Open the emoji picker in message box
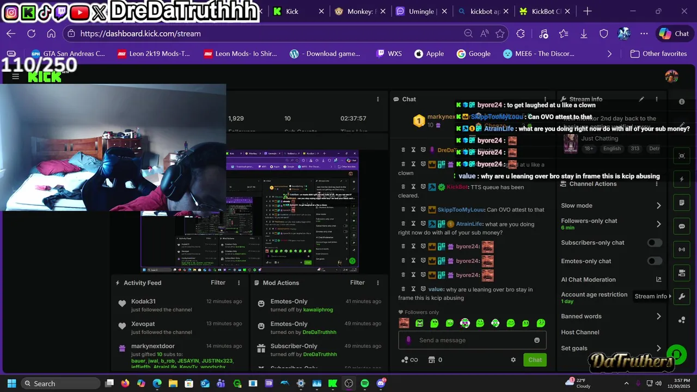 click(x=537, y=340)
